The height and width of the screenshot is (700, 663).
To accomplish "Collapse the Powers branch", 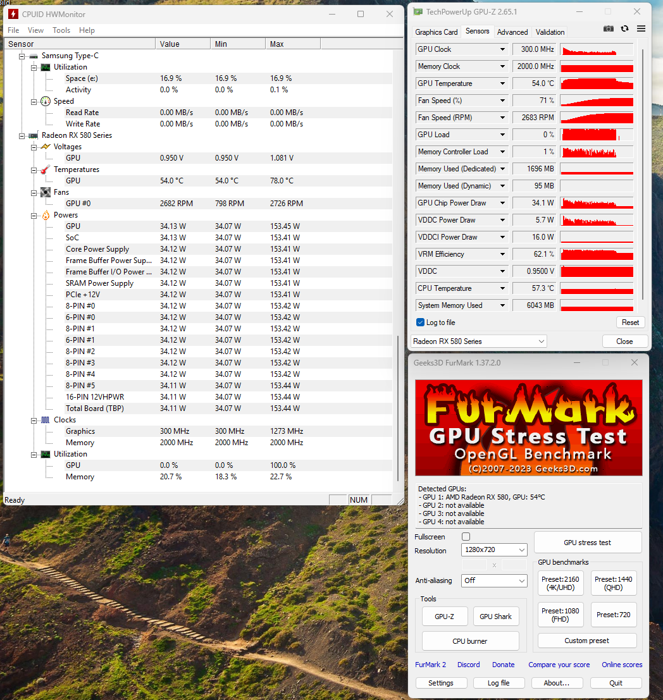I will (x=34, y=216).
